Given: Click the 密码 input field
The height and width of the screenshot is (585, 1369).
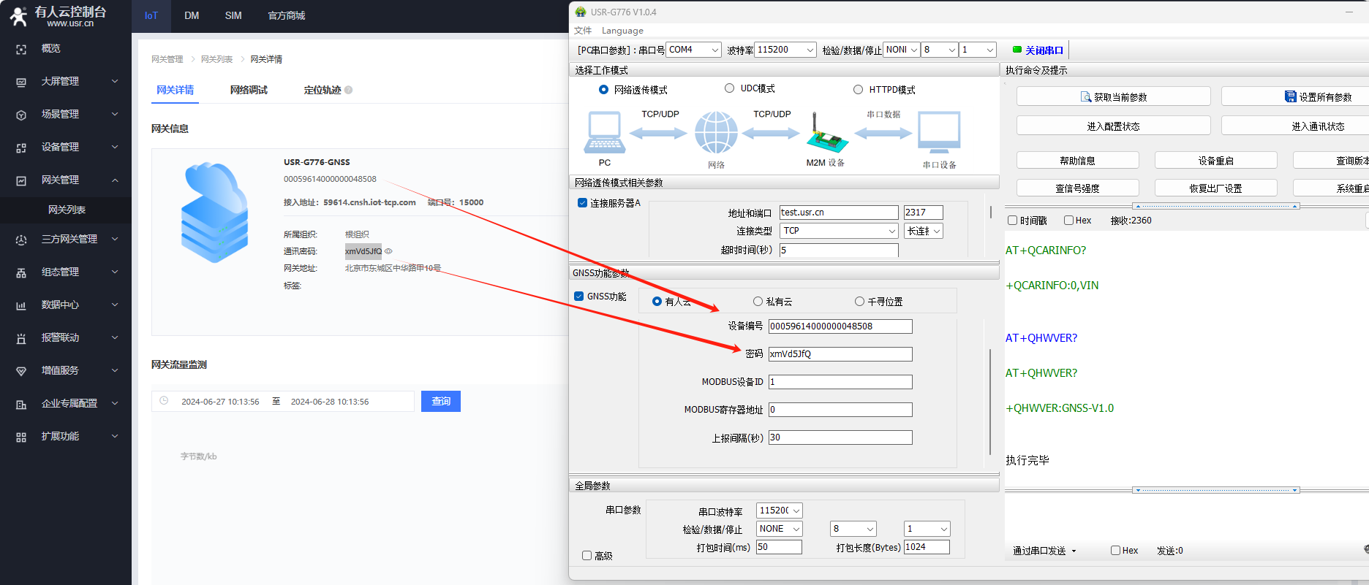Looking at the screenshot, I should pos(840,354).
